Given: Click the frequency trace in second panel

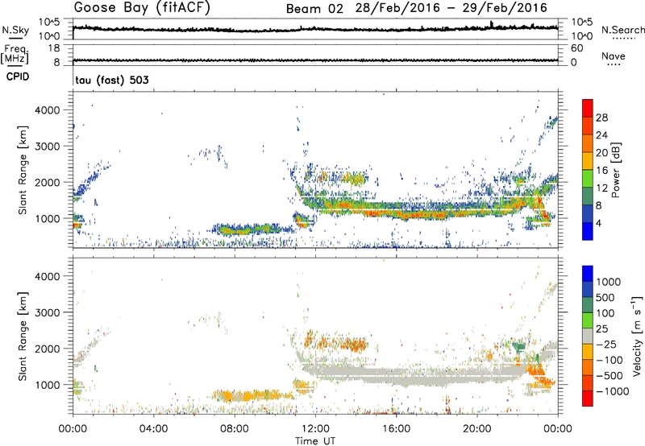Looking at the screenshot, I should 315,60.
